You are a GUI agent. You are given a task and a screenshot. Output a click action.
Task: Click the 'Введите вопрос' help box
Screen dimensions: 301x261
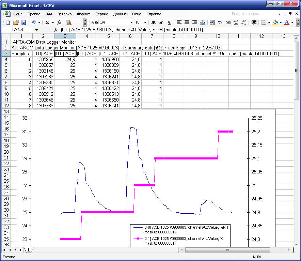pos(254,14)
